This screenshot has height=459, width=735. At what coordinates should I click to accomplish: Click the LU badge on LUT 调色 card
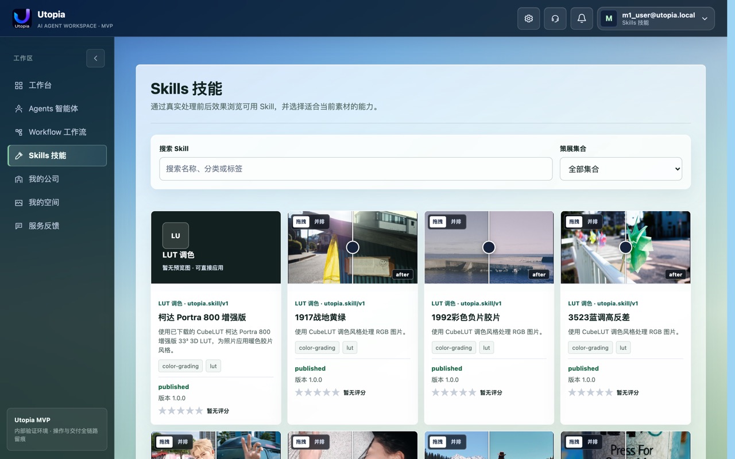coord(176,235)
